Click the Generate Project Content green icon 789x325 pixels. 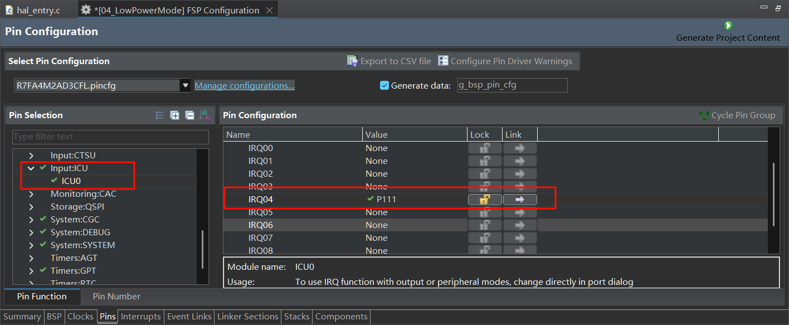pyautogui.click(x=728, y=26)
